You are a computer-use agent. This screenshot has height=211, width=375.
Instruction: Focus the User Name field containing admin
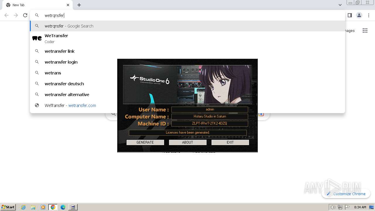[x=210, y=109]
